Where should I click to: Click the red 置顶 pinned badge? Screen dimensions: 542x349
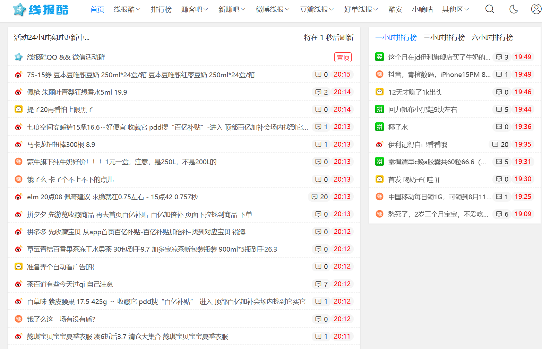coord(343,57)
